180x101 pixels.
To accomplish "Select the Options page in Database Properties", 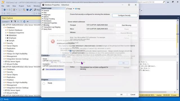I will pos(46,17).
